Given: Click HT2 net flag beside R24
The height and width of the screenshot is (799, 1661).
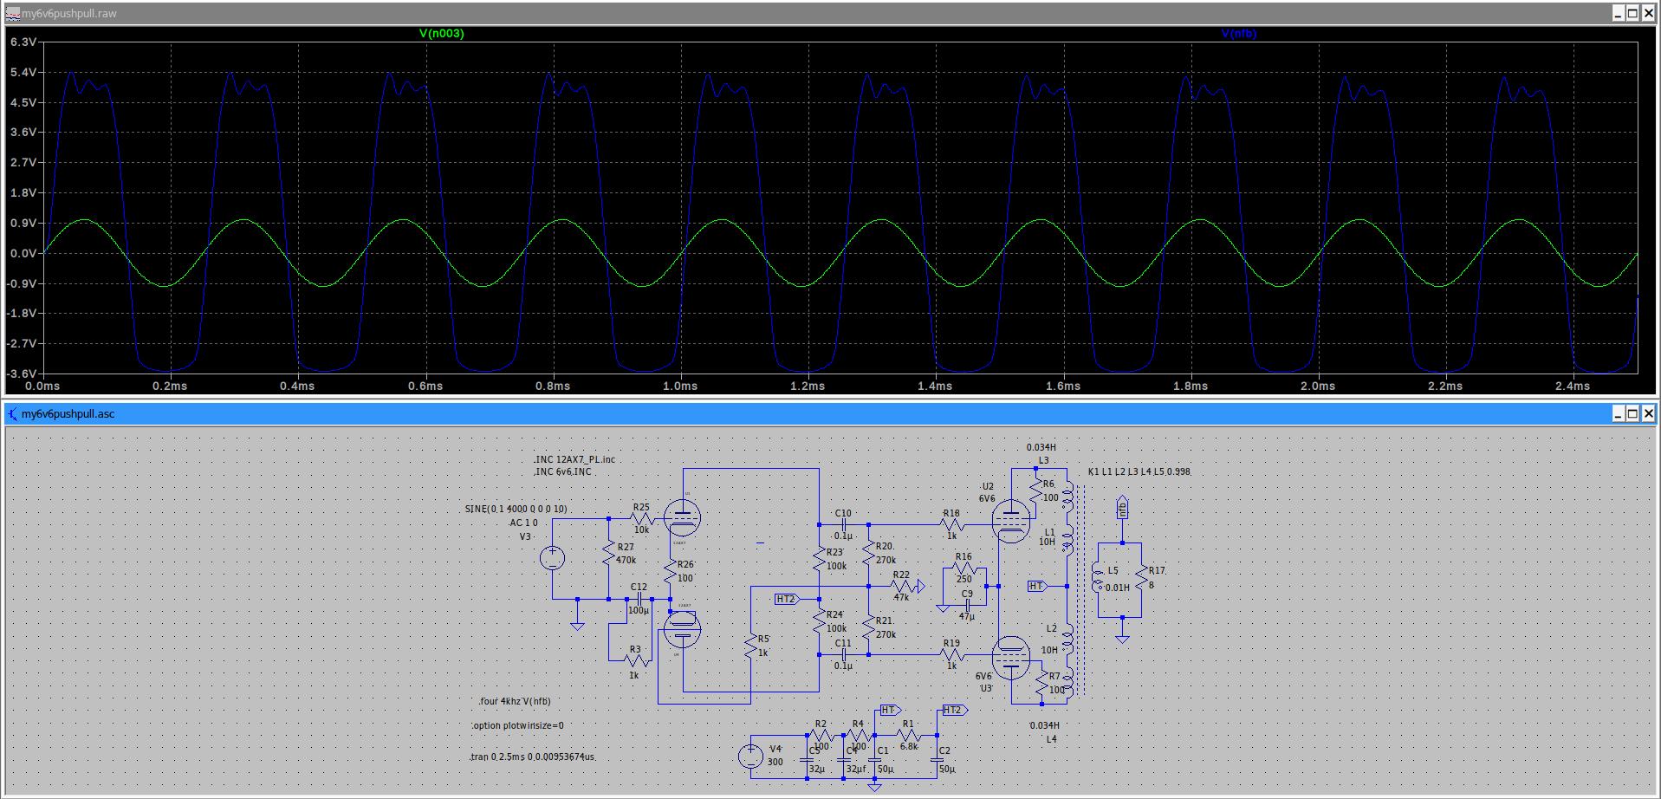Looking at the screenshot, I should tap(787, 599).
